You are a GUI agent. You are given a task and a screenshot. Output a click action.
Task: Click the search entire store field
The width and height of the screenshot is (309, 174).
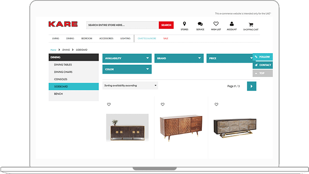(x=123, y=25)
